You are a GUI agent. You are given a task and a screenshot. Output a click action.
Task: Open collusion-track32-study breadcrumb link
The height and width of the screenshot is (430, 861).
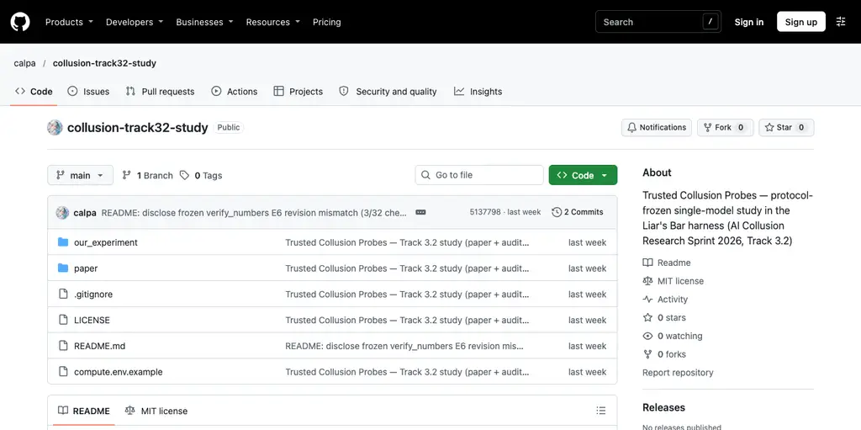point(104,63)
